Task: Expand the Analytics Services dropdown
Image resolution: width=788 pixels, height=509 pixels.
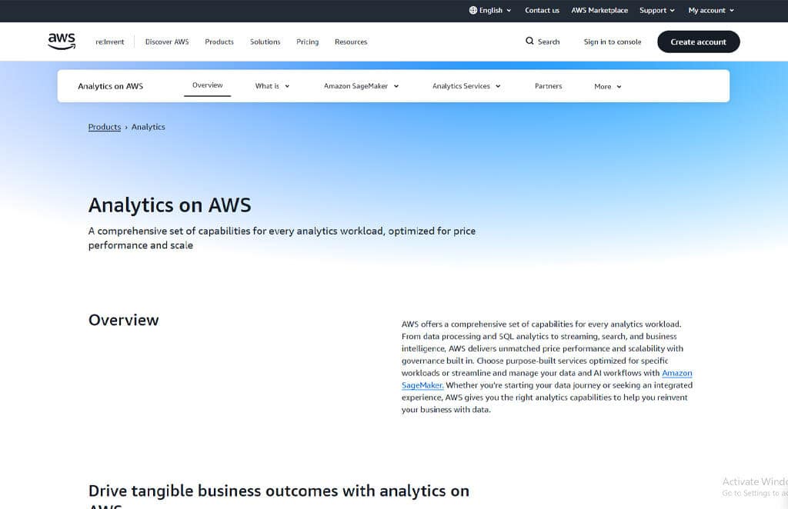Action: tap(466, 86)
